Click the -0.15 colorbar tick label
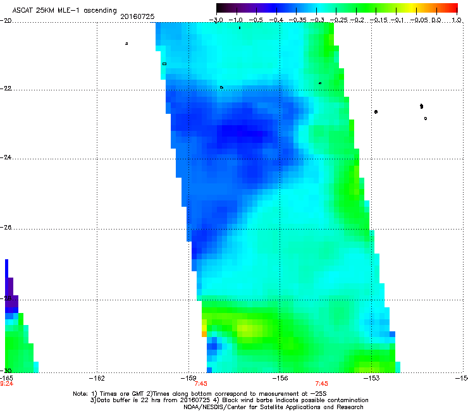 [378, 20]
